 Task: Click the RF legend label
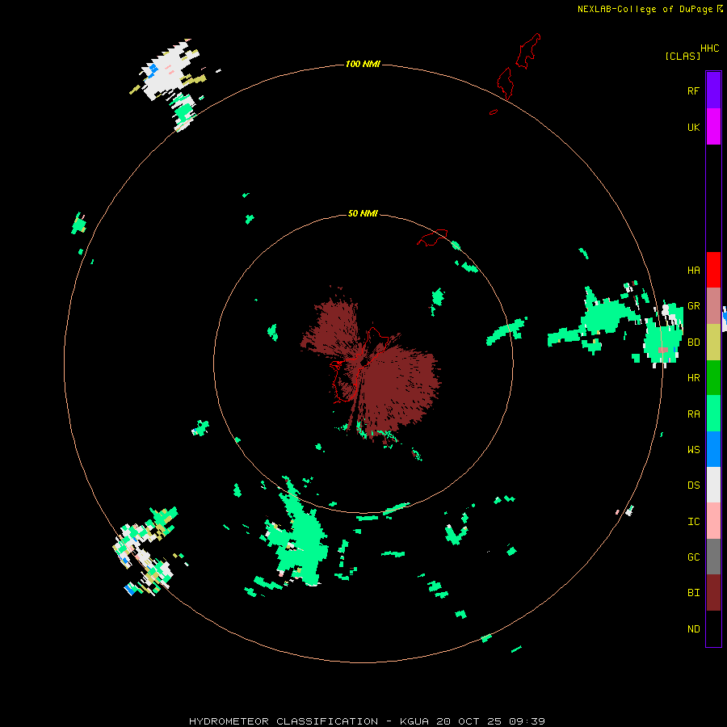click(693, 90)
